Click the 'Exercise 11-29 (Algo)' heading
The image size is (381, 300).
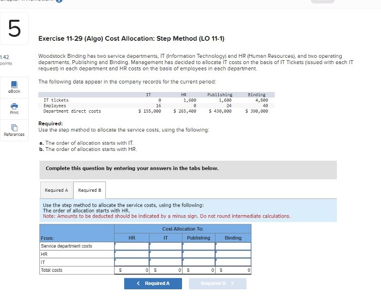click(131, 38)
